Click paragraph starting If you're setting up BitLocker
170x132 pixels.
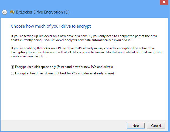84,38
